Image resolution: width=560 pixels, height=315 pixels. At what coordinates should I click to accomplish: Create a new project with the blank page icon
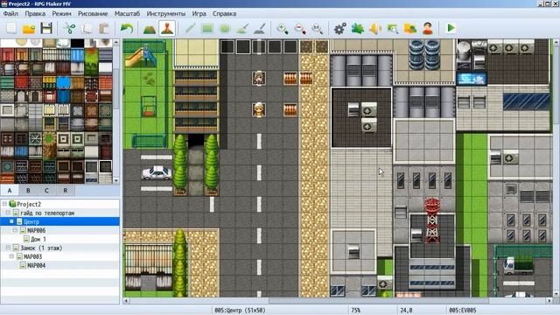tap(11, 28)
